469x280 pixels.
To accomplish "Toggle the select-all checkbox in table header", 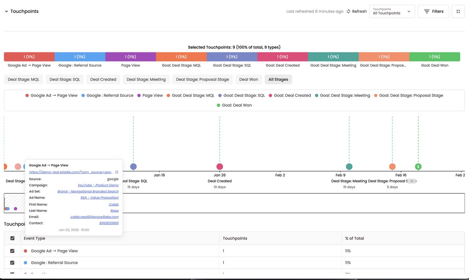I will 12,238.
